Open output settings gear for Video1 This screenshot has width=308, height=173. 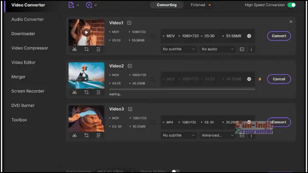click(x=249, y=36)
